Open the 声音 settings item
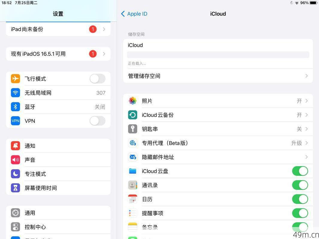 click(x=58, y=160)
